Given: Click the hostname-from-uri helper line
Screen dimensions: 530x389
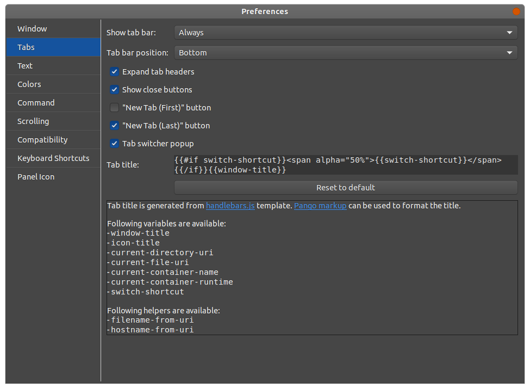Looking at the screenshot, I should coord(151,330).
